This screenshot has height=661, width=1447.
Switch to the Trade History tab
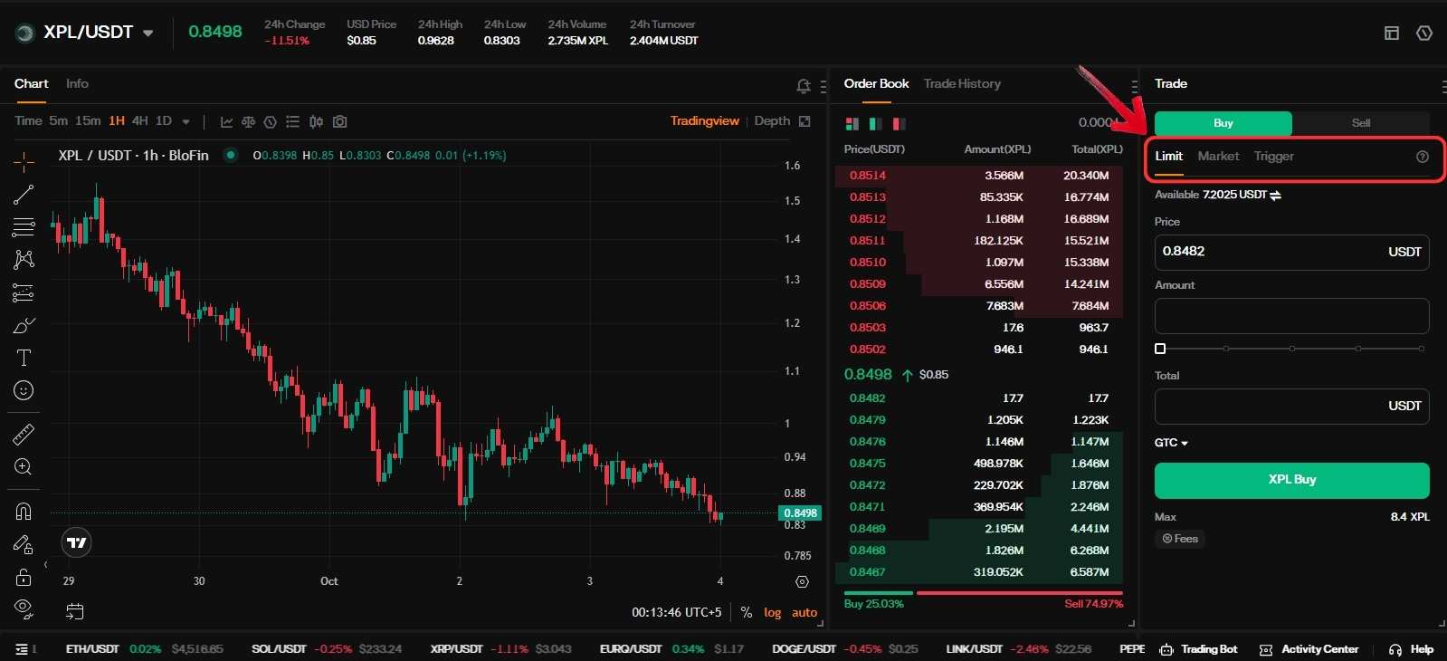pyautogui.click(x=961, y=83)
